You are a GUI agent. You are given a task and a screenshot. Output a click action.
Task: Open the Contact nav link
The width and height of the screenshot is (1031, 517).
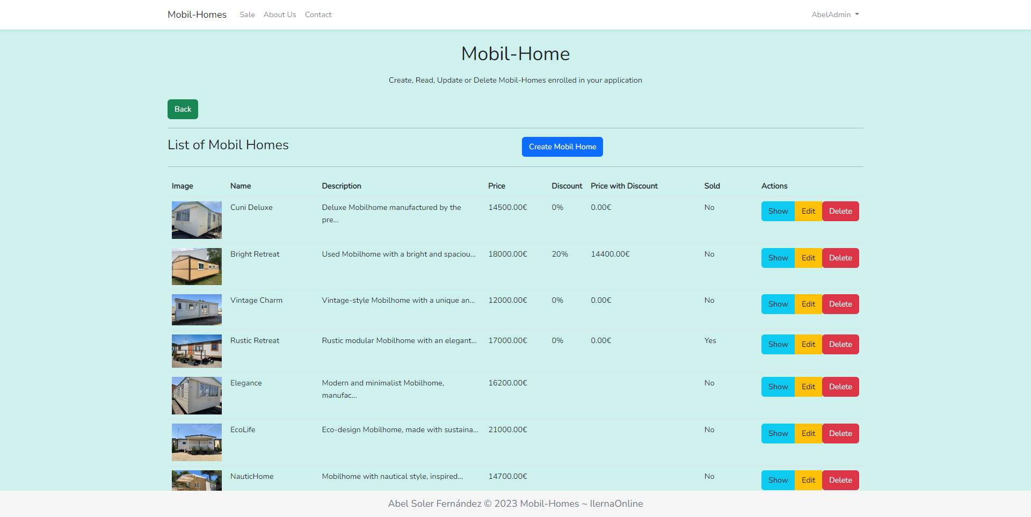[x=318, y=14]
